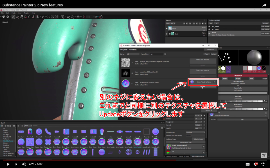Open the Ambient occlusion mixing dropdown
Screen dimensions: 270x168
pyautogui.click(x=196, y=136)
